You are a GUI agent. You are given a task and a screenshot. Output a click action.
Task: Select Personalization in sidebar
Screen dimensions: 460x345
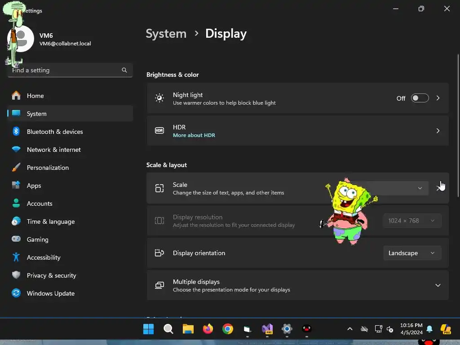[70, 168]
